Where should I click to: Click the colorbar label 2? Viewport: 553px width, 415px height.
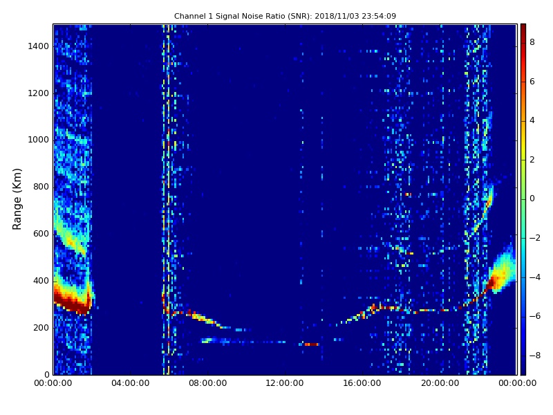click(x=532, y=160)
